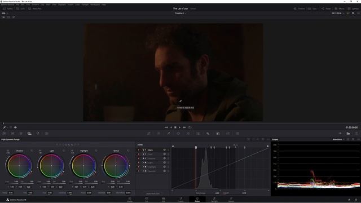The width and height of the screenshot is (361, 203).
Task: Select the viewer color picker tool
Action: tap(5, 127)
